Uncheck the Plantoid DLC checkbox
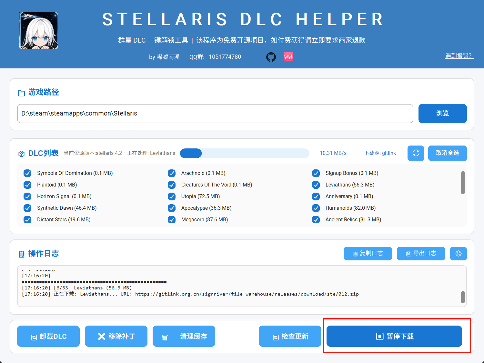The image size is (484, 363). (x=27, y=185)
